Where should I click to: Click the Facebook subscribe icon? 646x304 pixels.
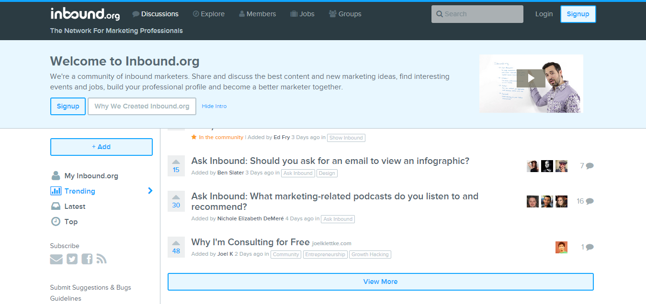click(x=87, y=259)
